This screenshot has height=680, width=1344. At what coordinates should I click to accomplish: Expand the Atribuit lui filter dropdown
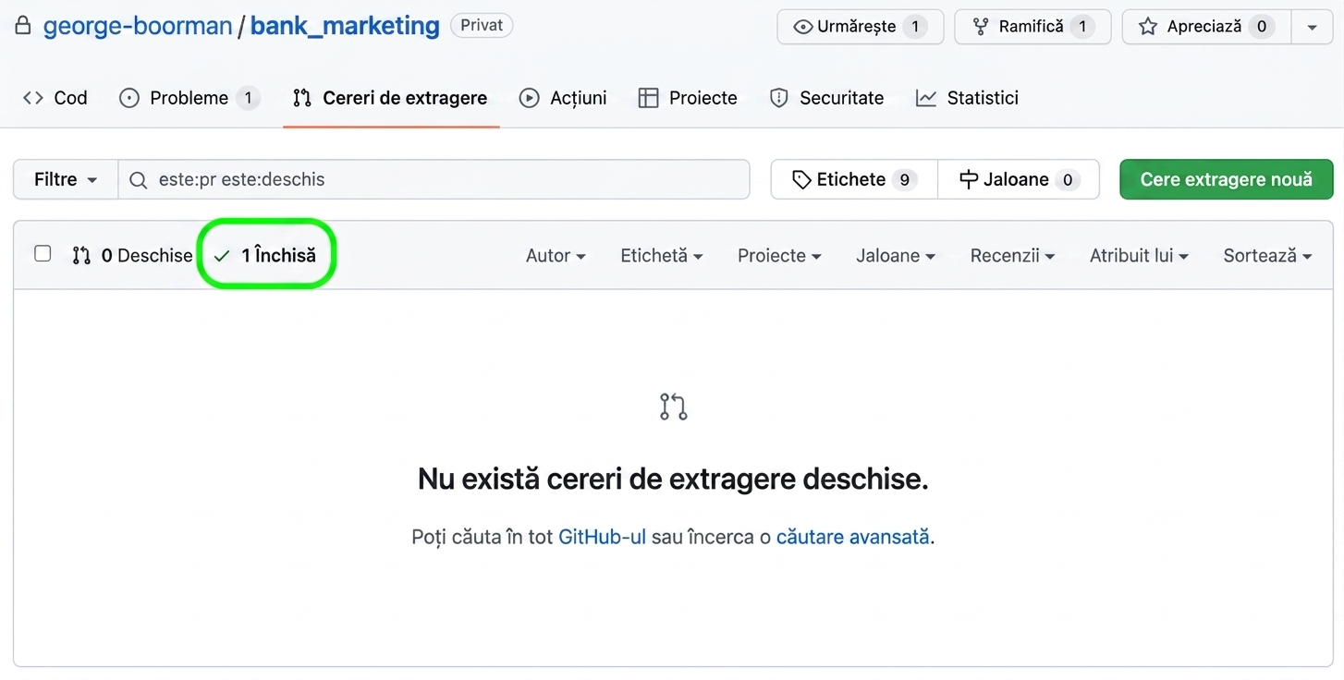click(x=1139, y=256)
